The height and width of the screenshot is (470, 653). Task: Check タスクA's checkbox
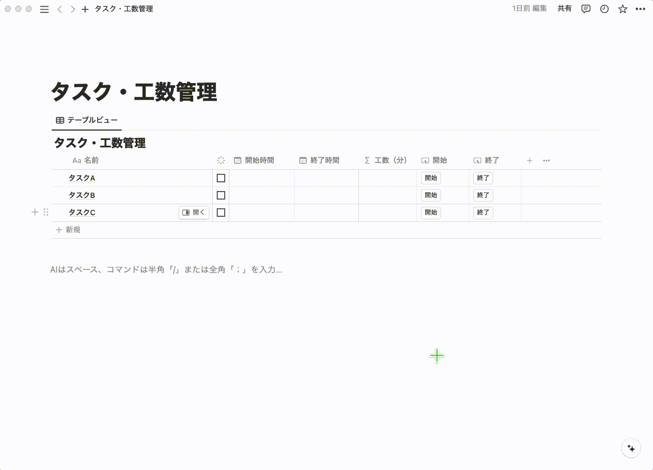click(220, 178)
